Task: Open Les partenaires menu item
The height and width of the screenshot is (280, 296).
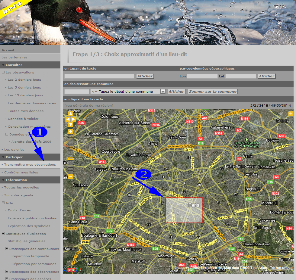Action: pyautogui.click(x=14, y=58)
